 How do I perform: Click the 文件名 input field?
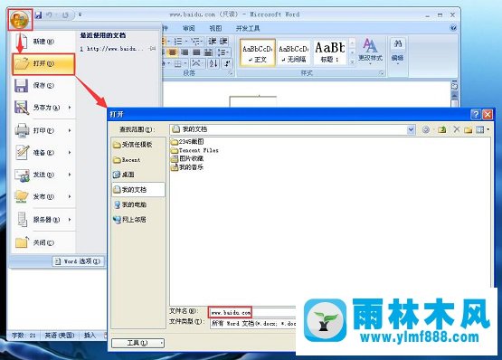(253, 312)
